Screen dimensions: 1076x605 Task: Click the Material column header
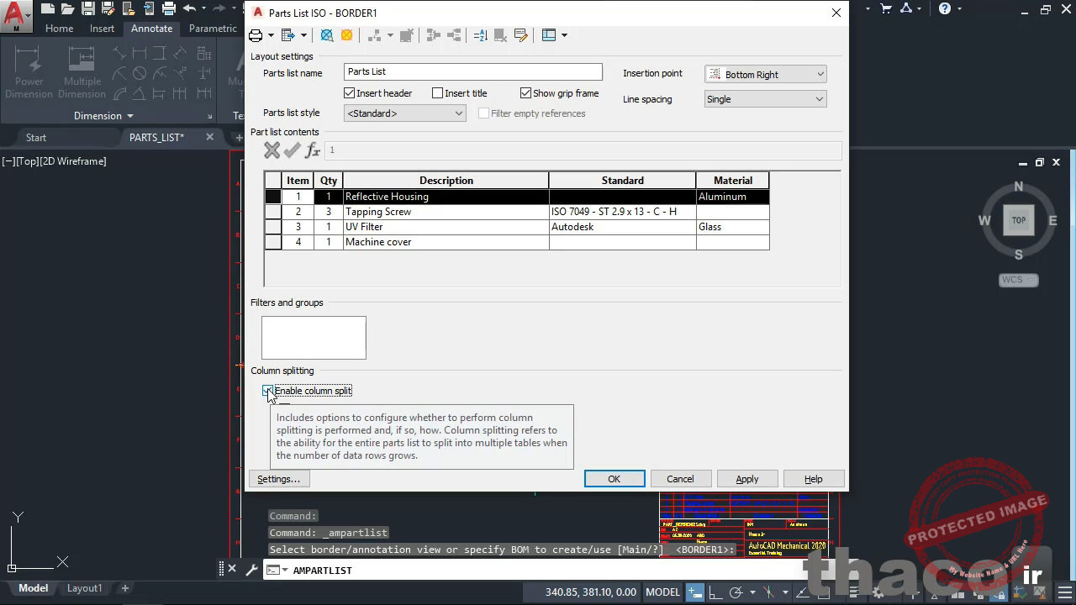[x=732, y=181]
